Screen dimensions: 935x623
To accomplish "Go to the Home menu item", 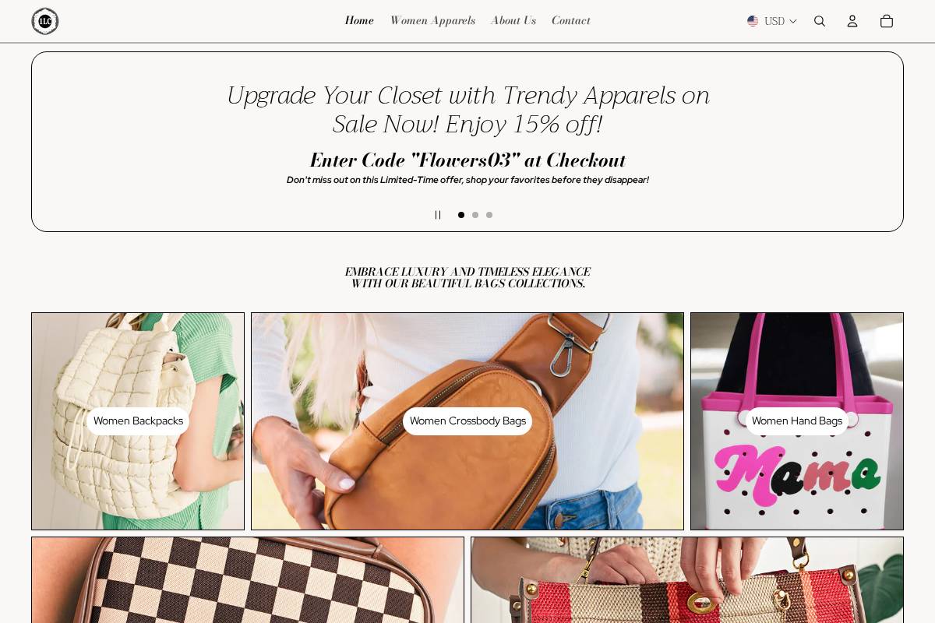I will pyautogui.click(x=359, y=21).
